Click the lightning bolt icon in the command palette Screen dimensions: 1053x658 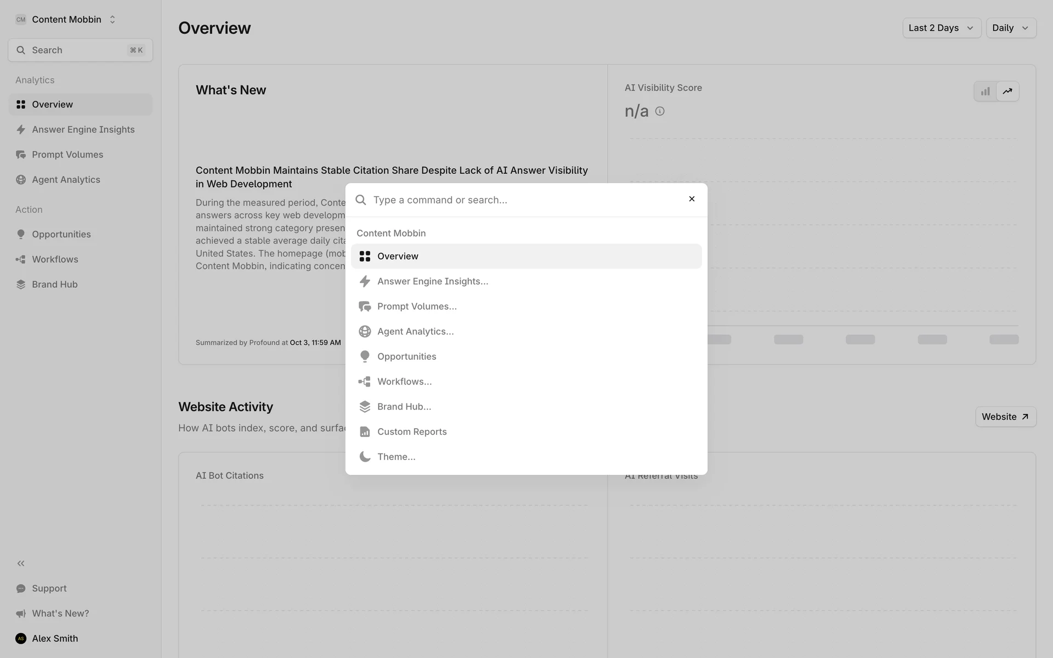[x=365, y=281]
